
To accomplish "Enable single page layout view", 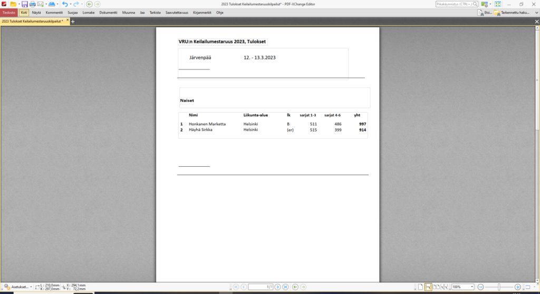I will 420,287.
